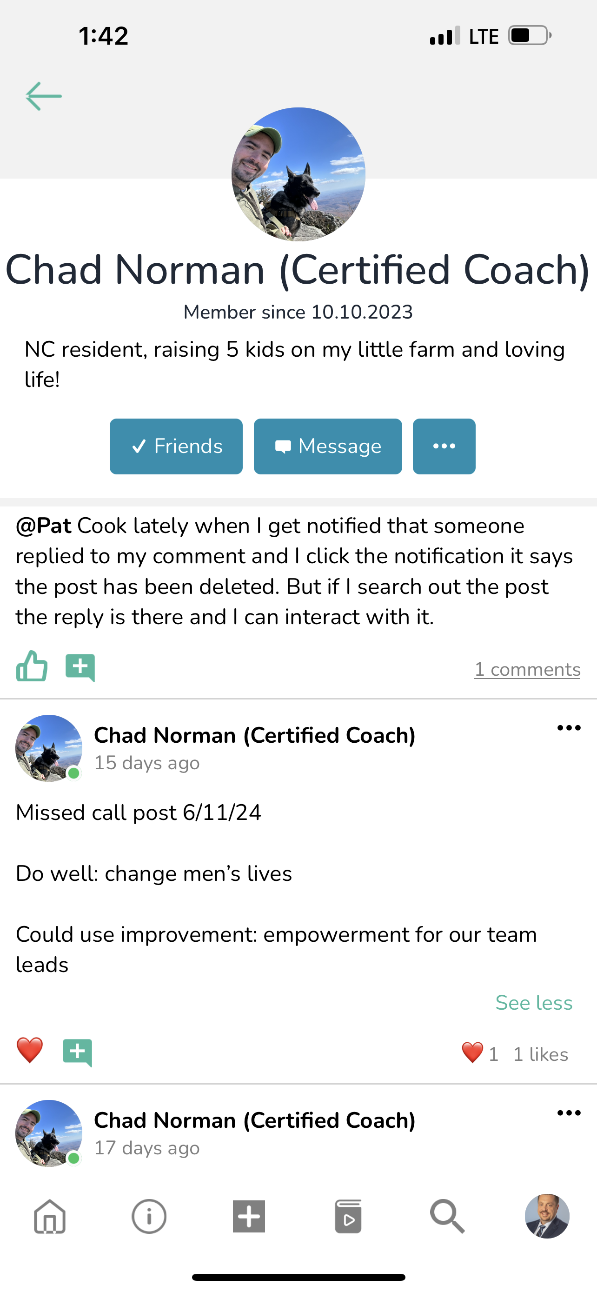Open options menu for 17 days ago post
The width and height of the screenshot is (597, 1292).
coord(569,1113)
